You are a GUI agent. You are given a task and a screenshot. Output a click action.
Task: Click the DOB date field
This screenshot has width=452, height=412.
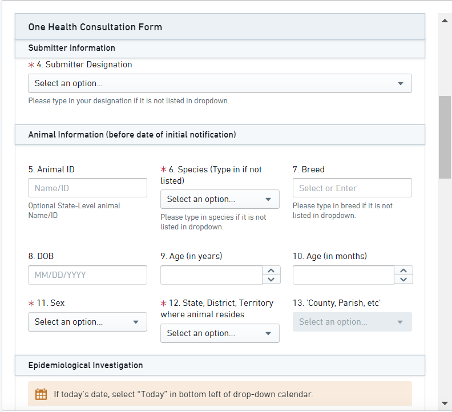click(87, 275)
